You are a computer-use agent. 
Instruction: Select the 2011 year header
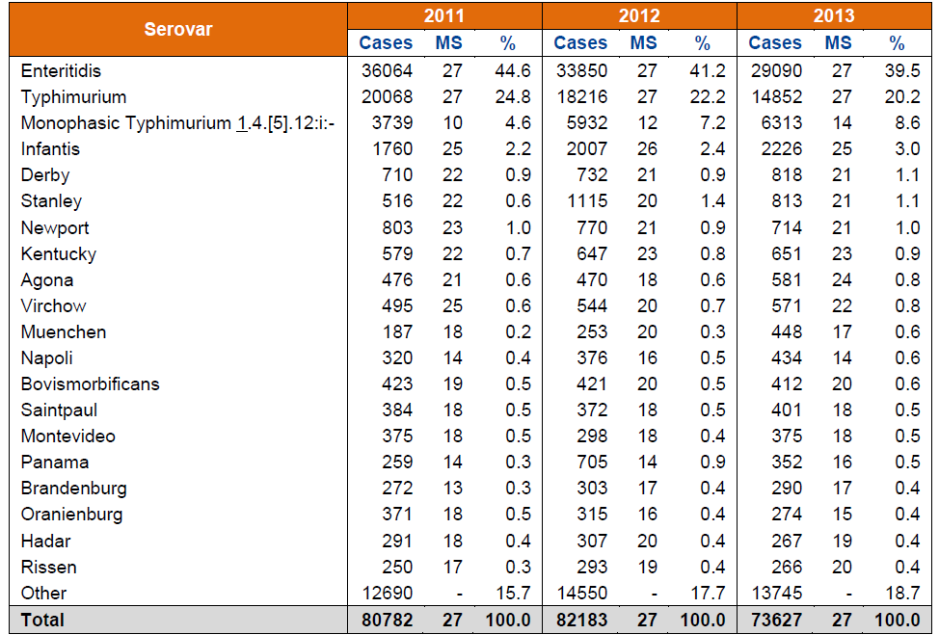point(443,15)
